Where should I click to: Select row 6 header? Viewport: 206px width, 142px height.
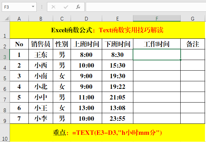click(x=5, y=86)
